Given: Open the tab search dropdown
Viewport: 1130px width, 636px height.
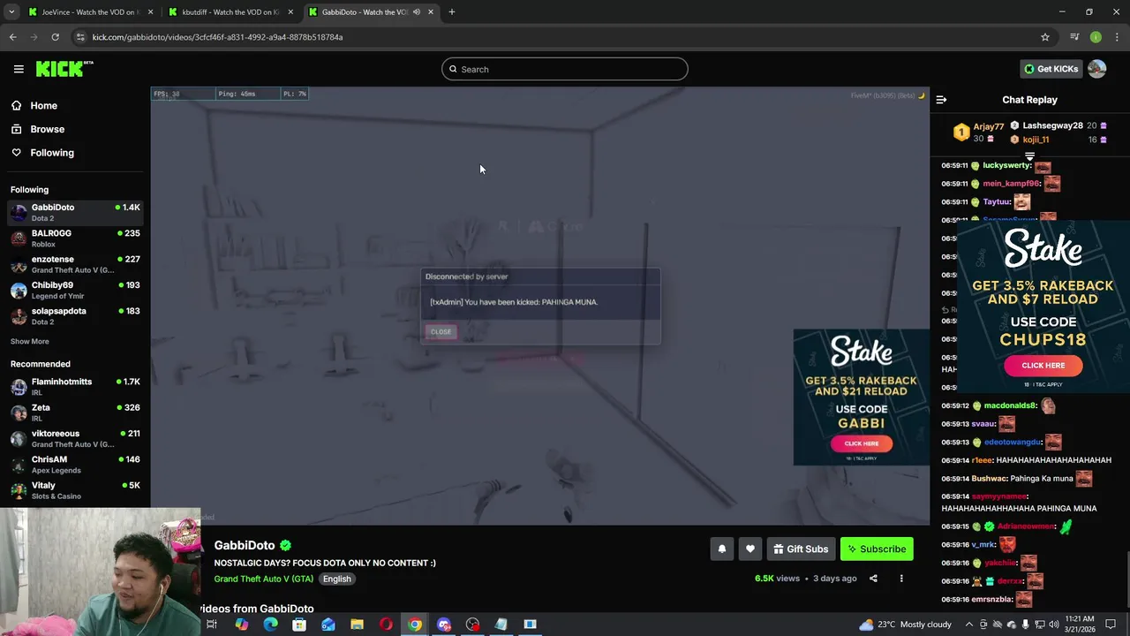Looking at the screenshot, I should pyautogui.click(x=11, y=12).
